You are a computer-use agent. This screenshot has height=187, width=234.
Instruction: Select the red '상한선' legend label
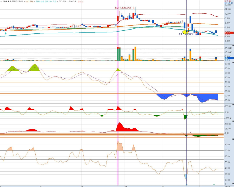pyautogui.click(x=81, y=1)
